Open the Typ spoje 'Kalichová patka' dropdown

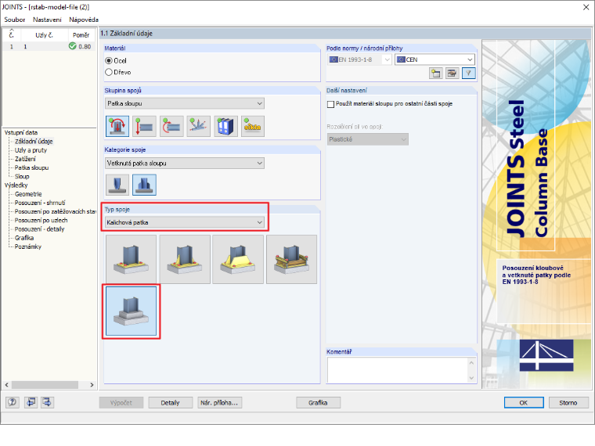[185, 222]
